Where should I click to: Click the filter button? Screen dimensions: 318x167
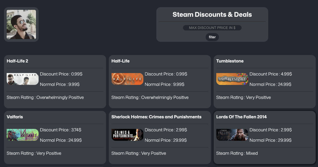tap(212, 37)
